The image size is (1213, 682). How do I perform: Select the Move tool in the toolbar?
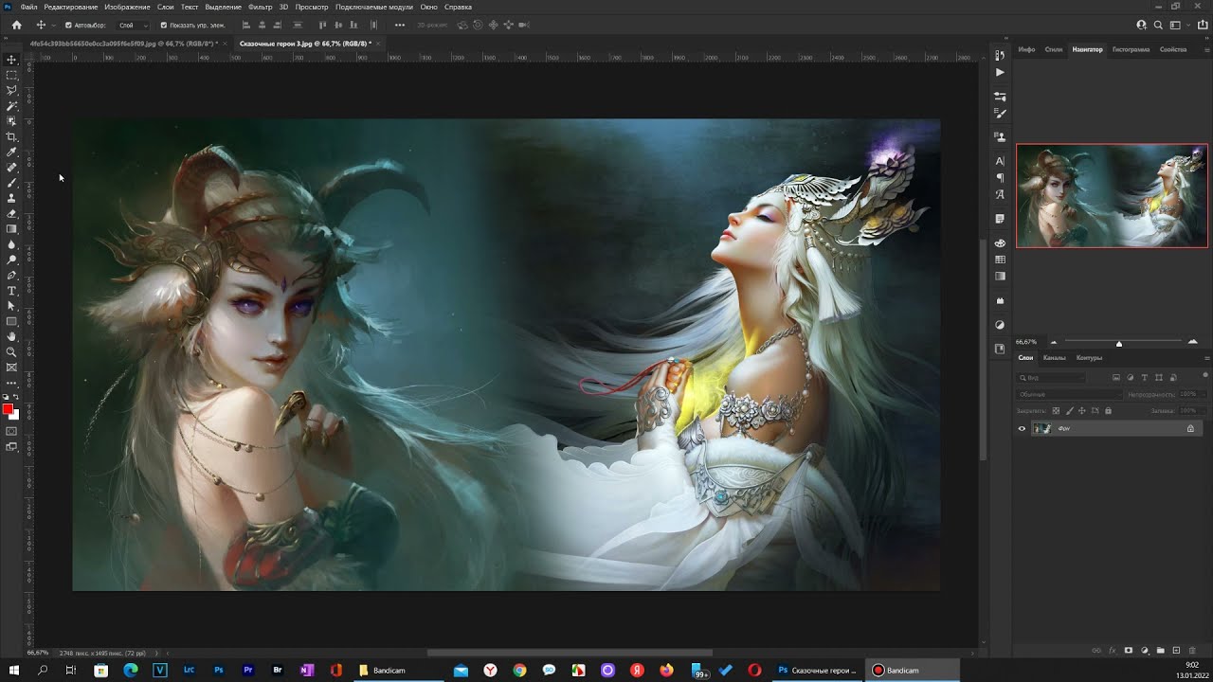[x=11, y=60]
